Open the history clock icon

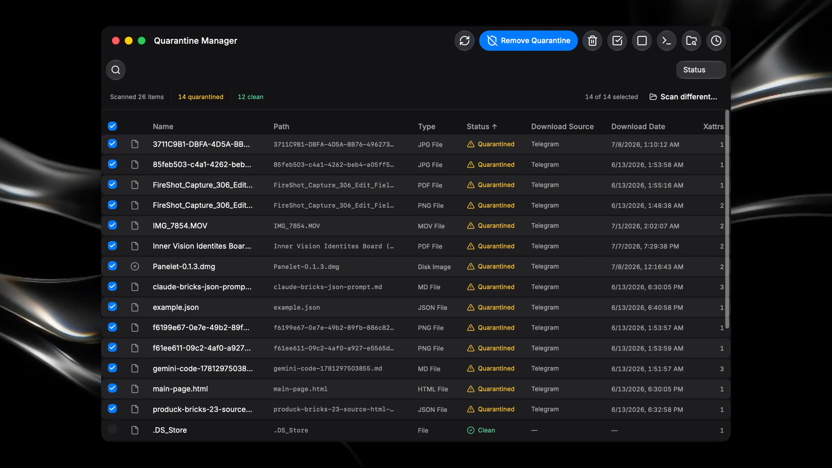point(716,41)
